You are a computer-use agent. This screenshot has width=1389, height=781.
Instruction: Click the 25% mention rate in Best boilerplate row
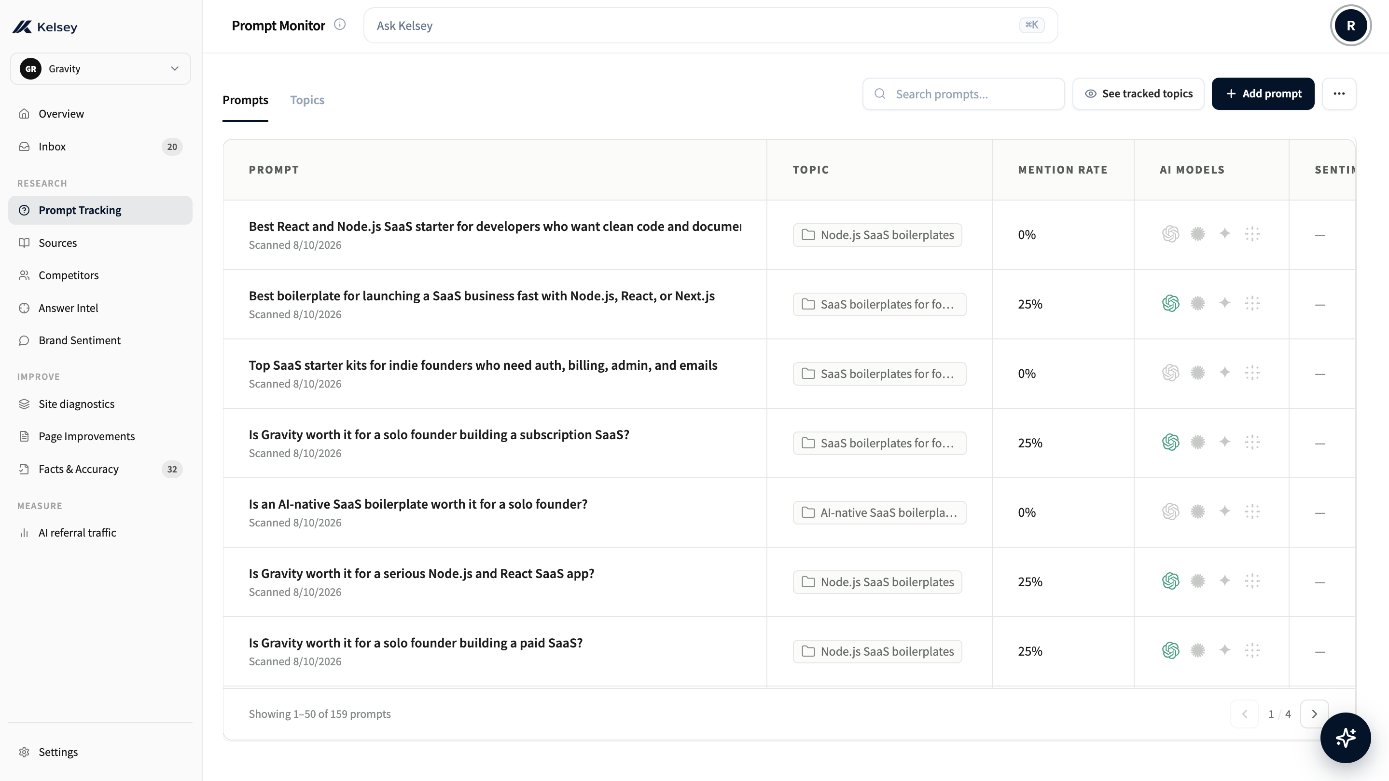click(x=1030, y=304)
